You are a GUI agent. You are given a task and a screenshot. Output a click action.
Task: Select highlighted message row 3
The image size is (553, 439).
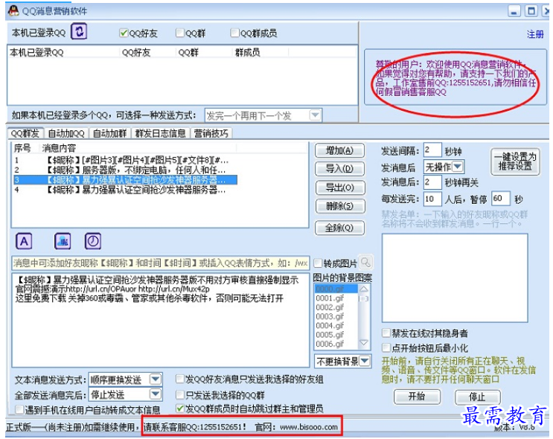[x=125, y=180]
